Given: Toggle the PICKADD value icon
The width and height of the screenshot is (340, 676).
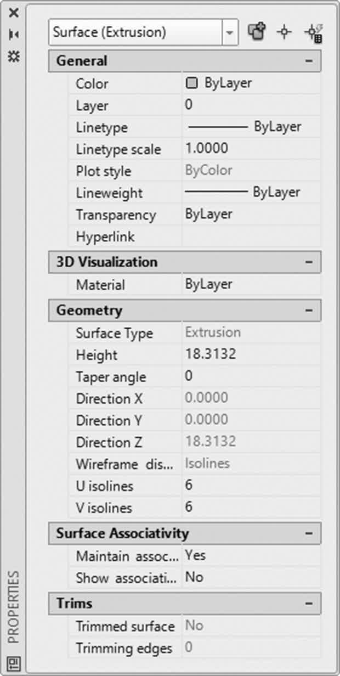Looking at the screenshot, I should 256,32.
